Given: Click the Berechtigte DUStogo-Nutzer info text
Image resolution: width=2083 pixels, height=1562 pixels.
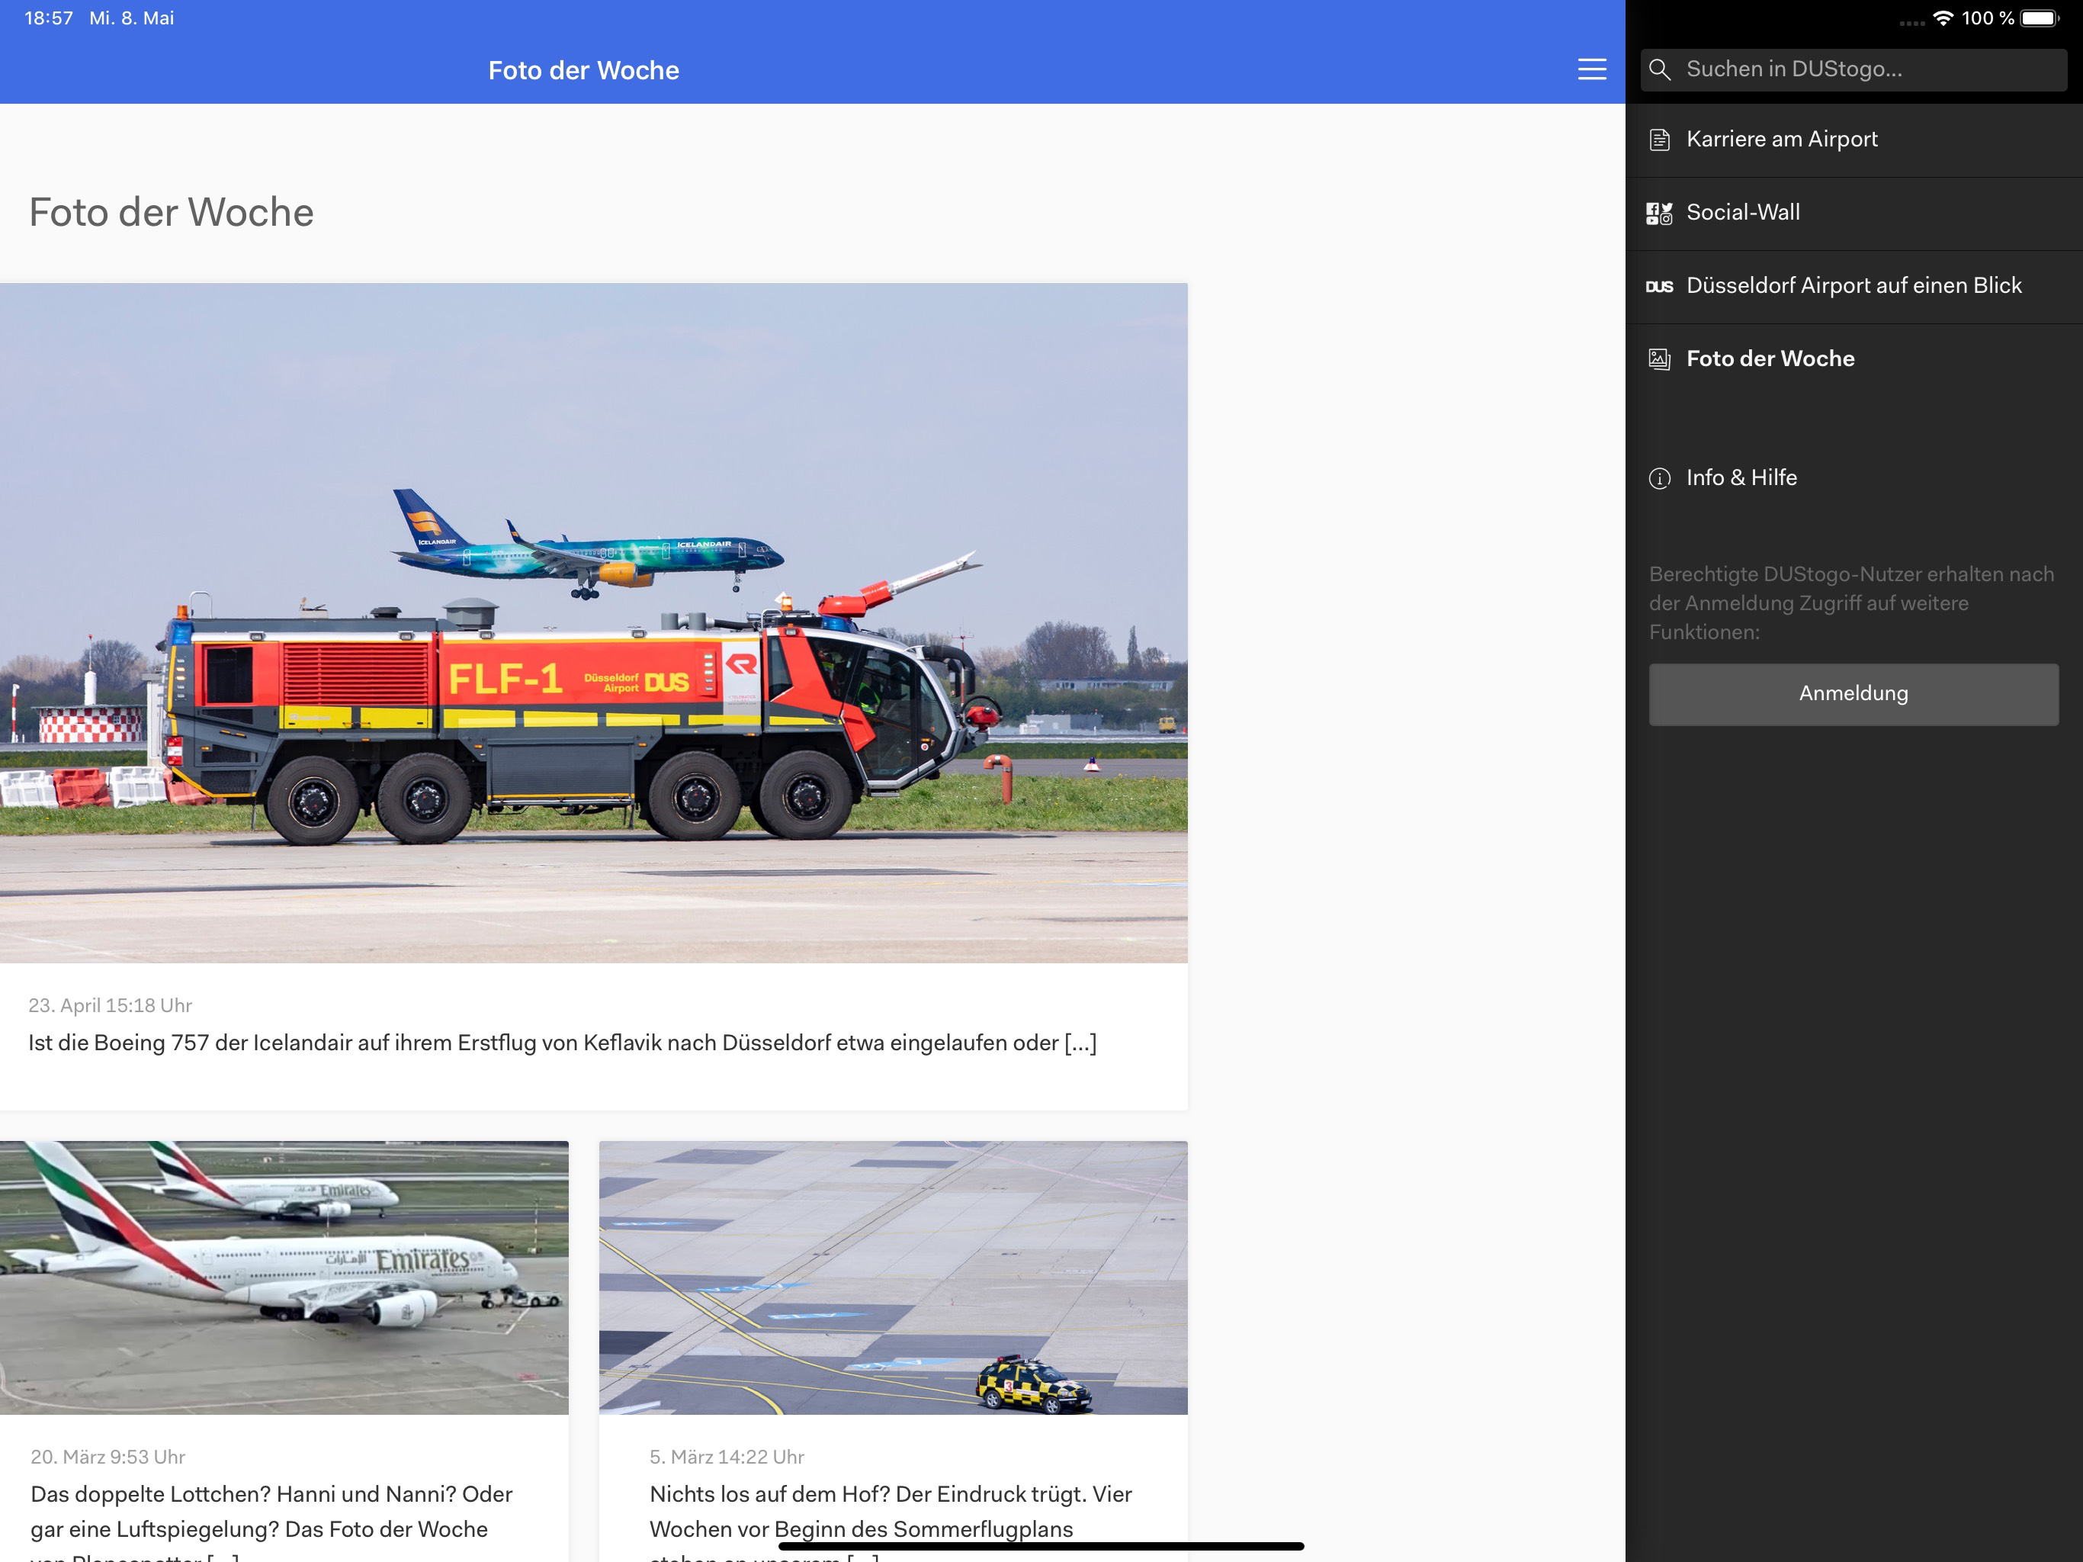Looking at the screenshot, I should 1851,603.
